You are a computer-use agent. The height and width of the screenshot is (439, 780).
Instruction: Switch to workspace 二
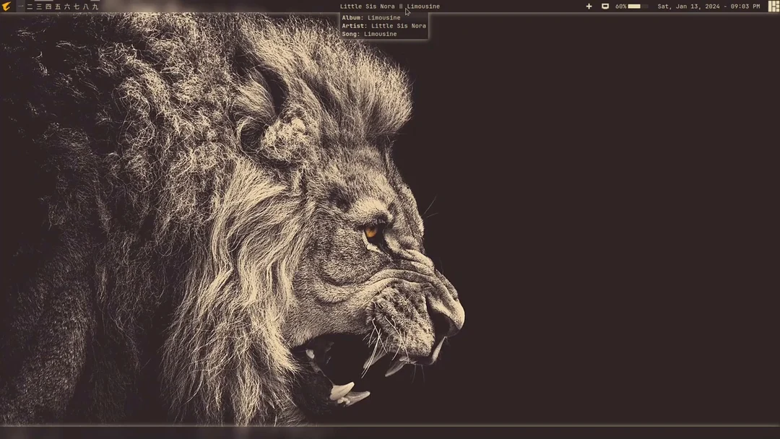point(30,6)
